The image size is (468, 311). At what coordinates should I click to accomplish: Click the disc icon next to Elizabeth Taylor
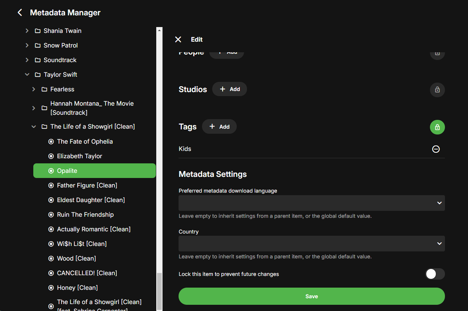point(51,156)
